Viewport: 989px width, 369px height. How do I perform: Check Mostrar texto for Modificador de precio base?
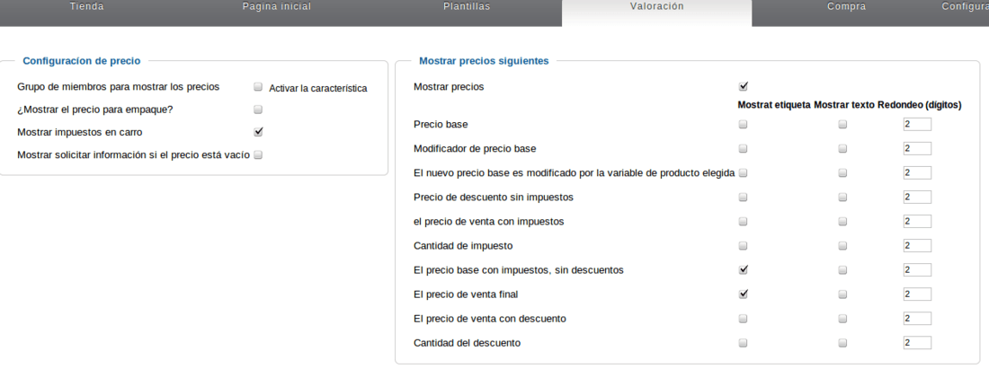click(x=842, y=149)
